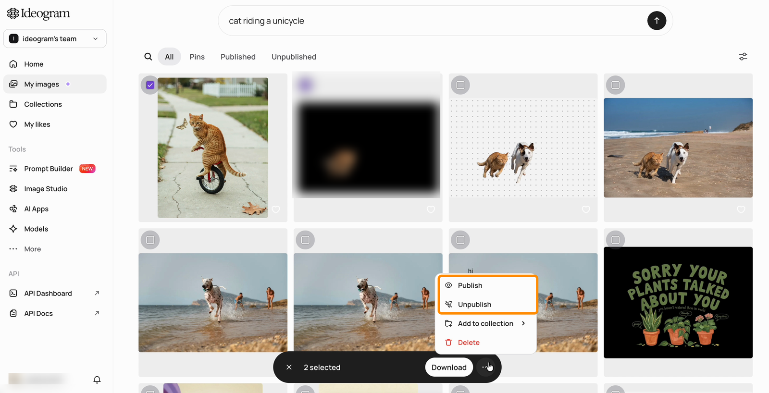Open the more options ellipsis in selection bar
The image size is (769, 393).
coord(487,367)
